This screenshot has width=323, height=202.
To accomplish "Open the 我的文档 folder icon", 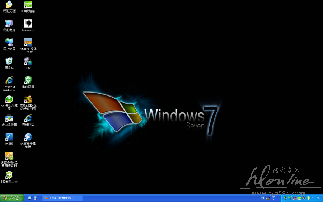I will pos(9,5).
